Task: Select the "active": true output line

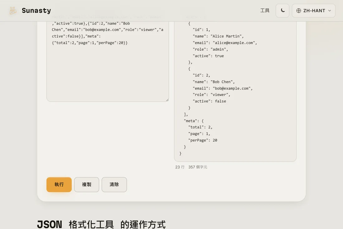Action: (x=208, y=56)
